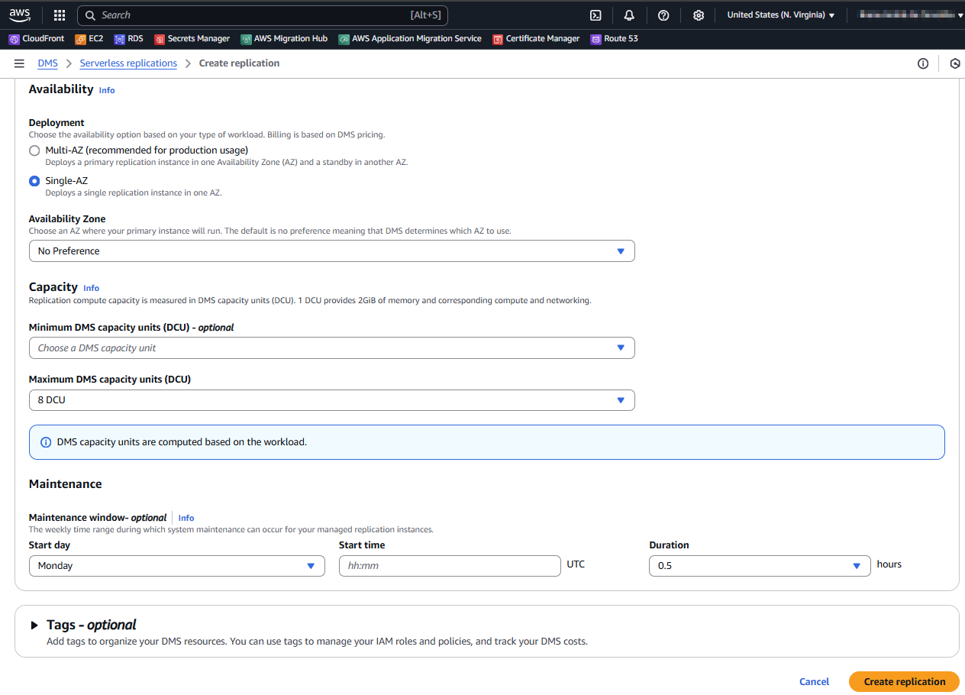The height and width of the screenshot is (695, 965).
Task: Click the Create replication button
Action: point(904,682)
